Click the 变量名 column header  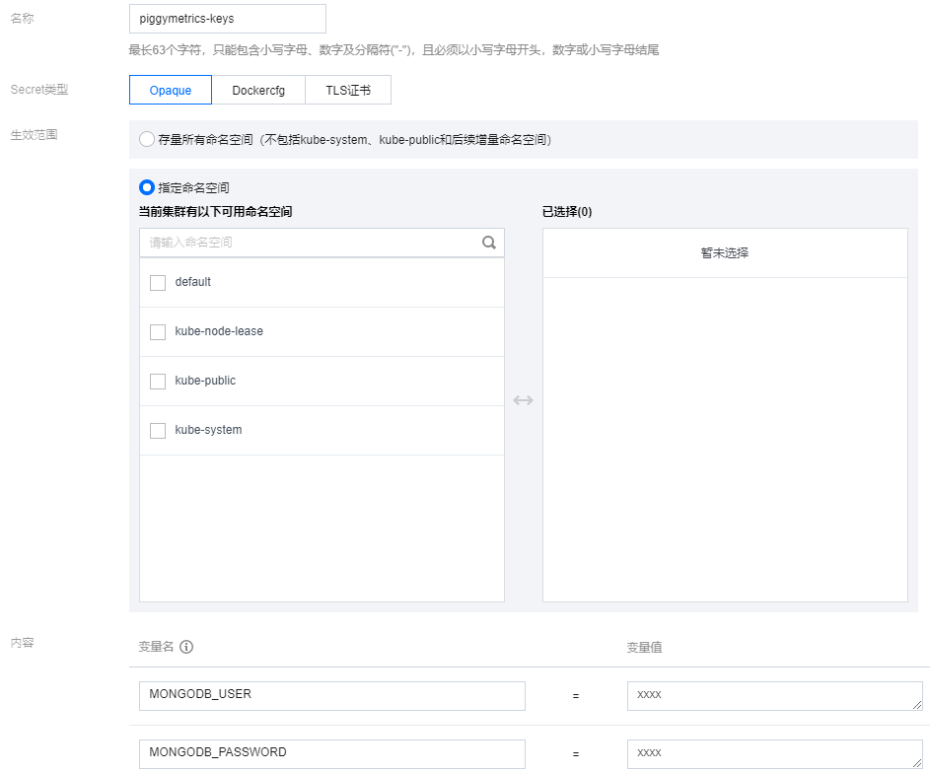[x=156, y=647]
